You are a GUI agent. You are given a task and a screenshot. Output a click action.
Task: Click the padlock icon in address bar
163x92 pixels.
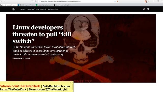(40, 2)
